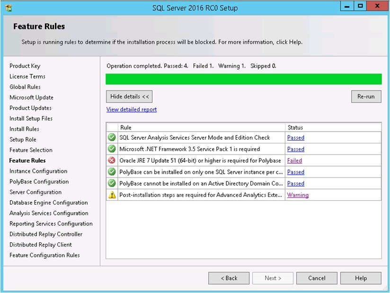Click 'PolyBase cannot be installed on an Active Directory' text
This screenshot has width=390, height=293.
point(201,183)
